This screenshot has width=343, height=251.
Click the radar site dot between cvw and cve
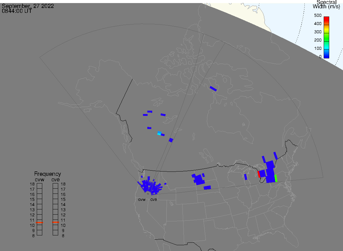tap(148, 194)
